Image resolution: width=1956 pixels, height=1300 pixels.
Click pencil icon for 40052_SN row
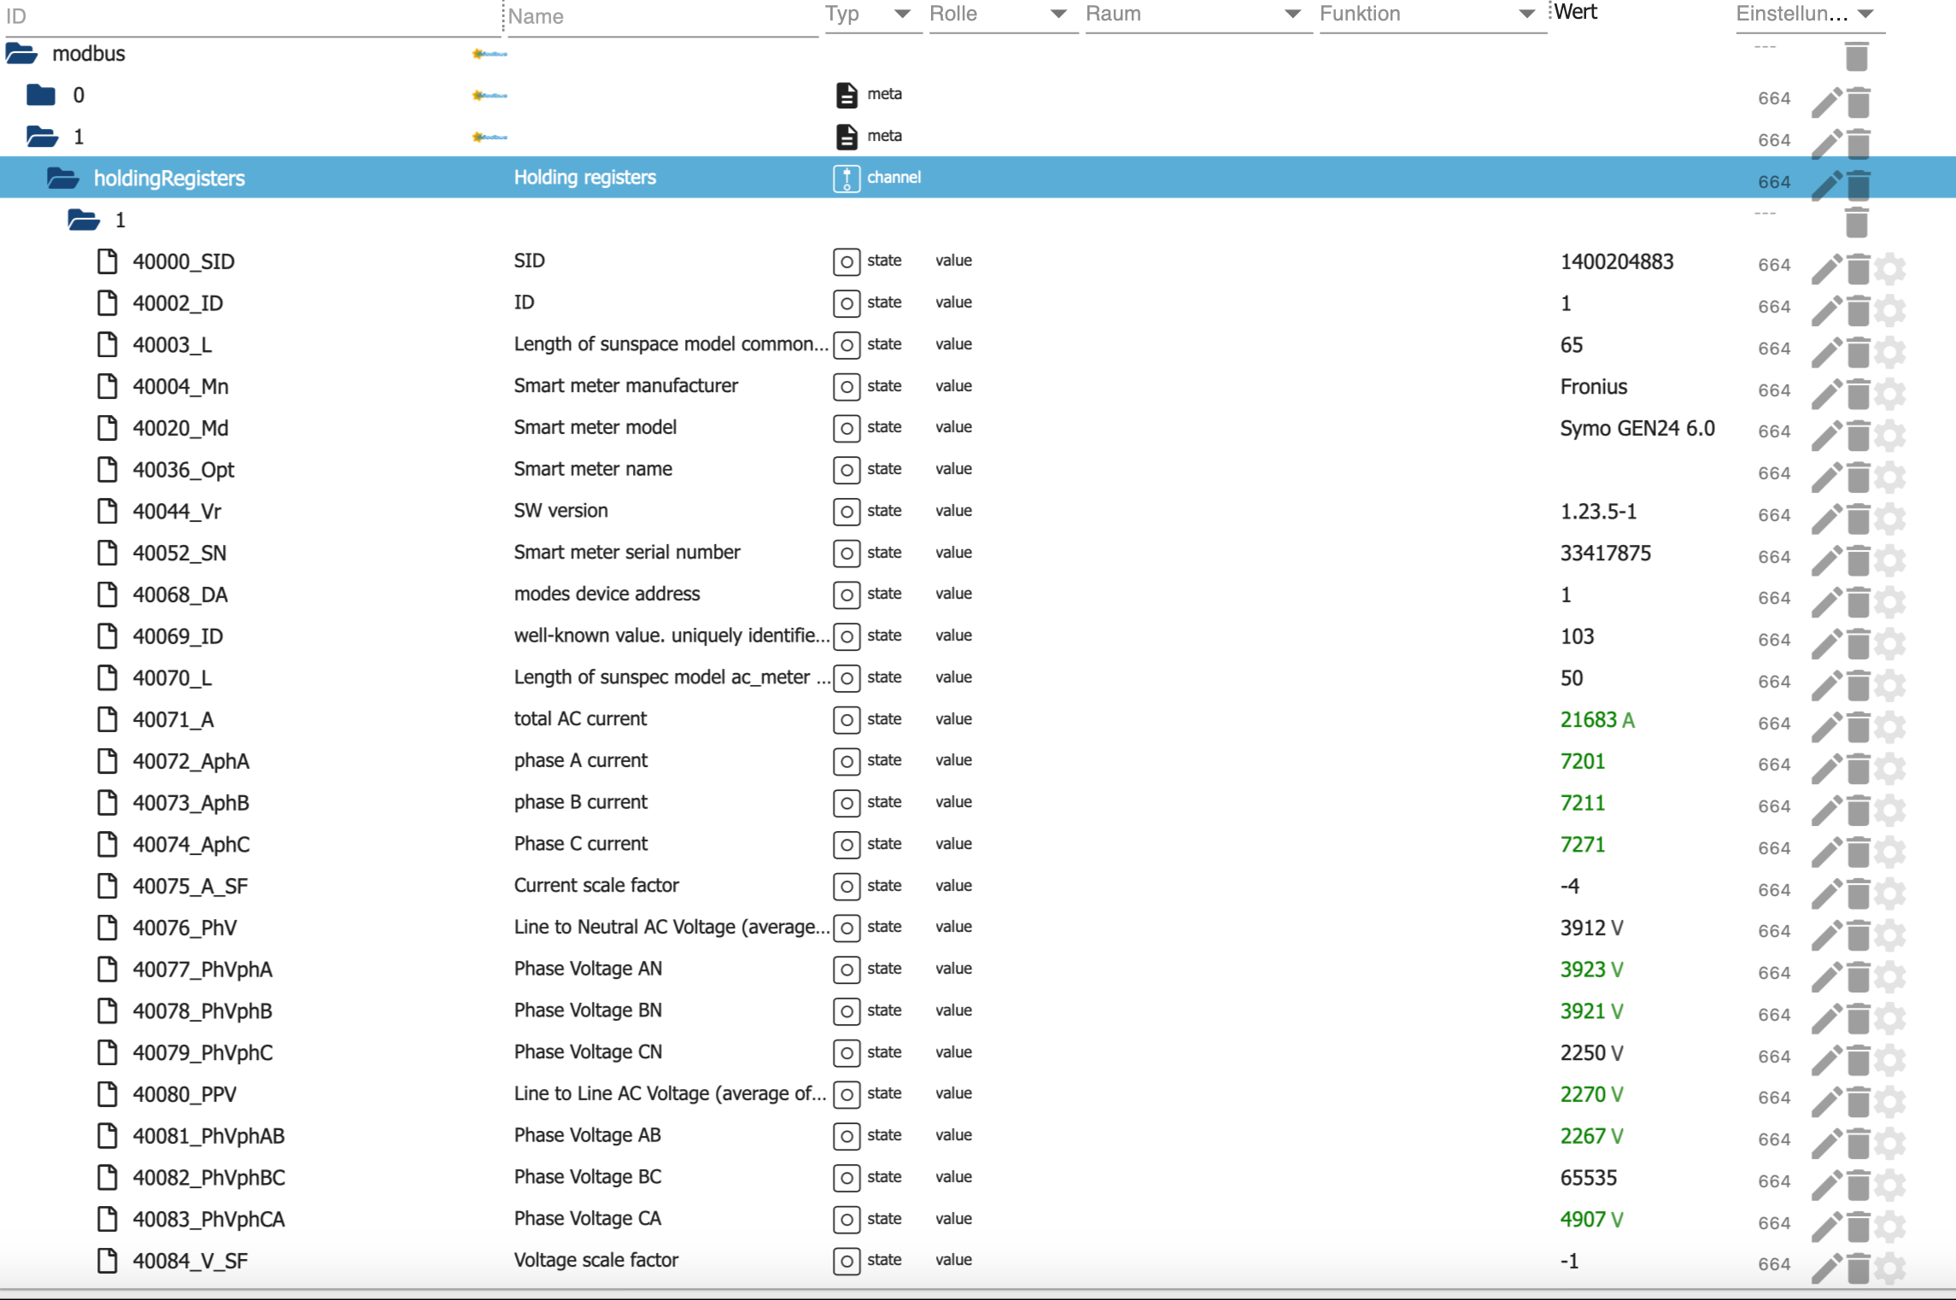coord(1826,560)
